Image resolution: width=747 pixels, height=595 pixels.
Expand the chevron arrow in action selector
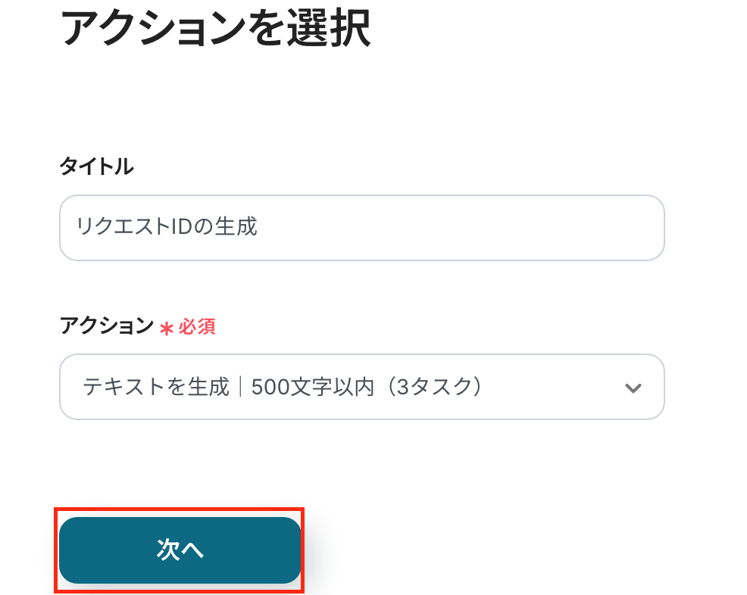click(633, 388)
